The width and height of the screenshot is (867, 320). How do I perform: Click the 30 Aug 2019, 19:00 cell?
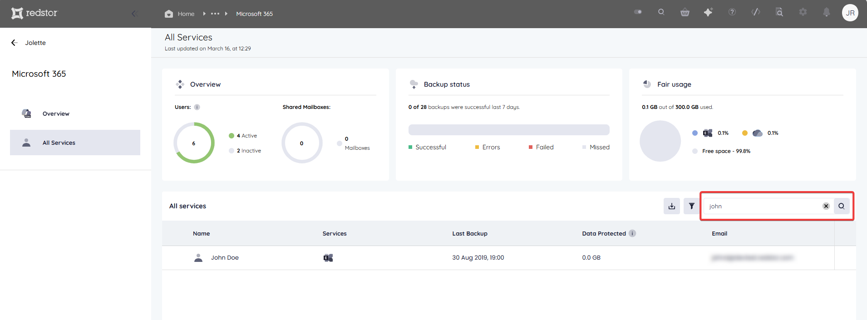(x=478, y=257)
